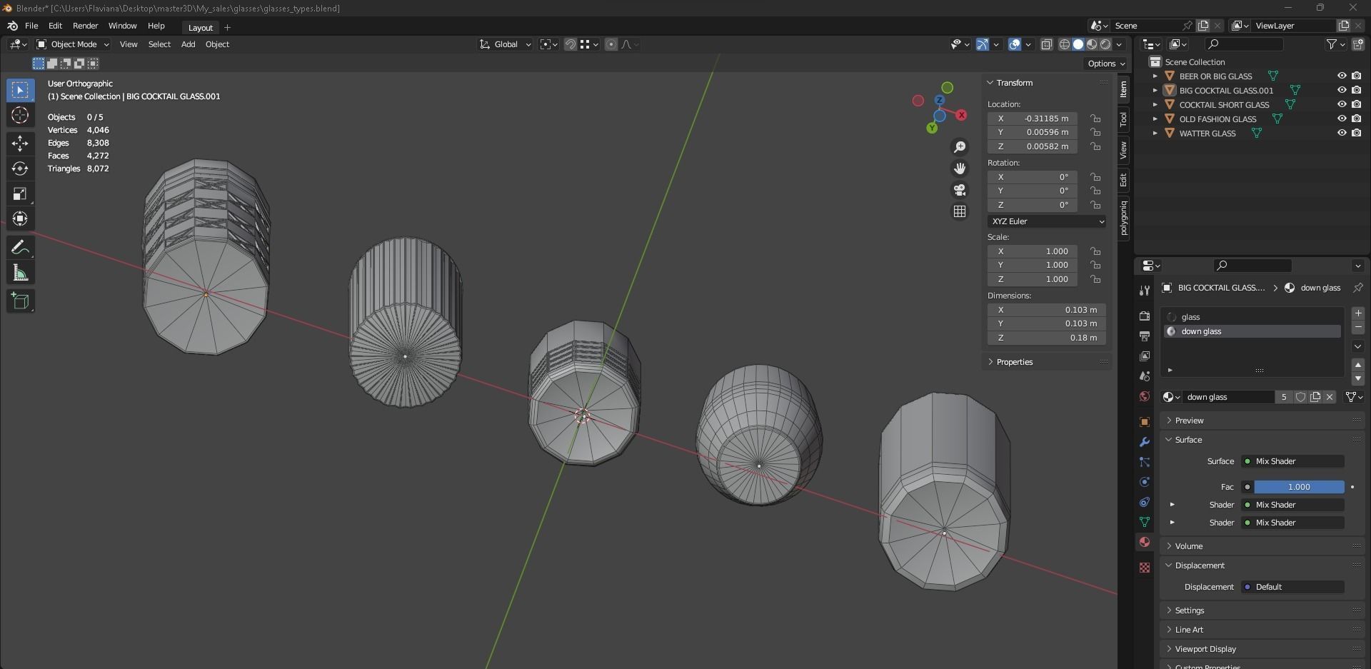Unlink the down glass material with X
Image resolution: width=1371 pixels, height=669 pixels.
[1330, 397]
